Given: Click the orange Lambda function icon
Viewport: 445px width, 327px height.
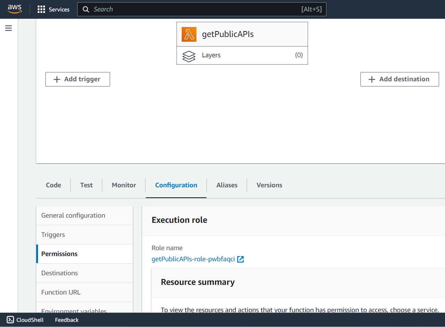Looking at the screenshot, I should [189, 34].
